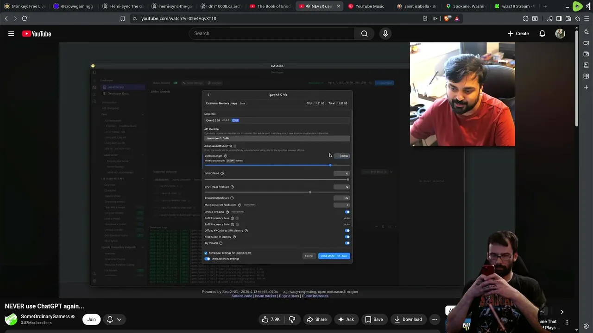Click the GPU Offload slider handle
Viewport: 593px width, 333px height.
coord(348,179)
